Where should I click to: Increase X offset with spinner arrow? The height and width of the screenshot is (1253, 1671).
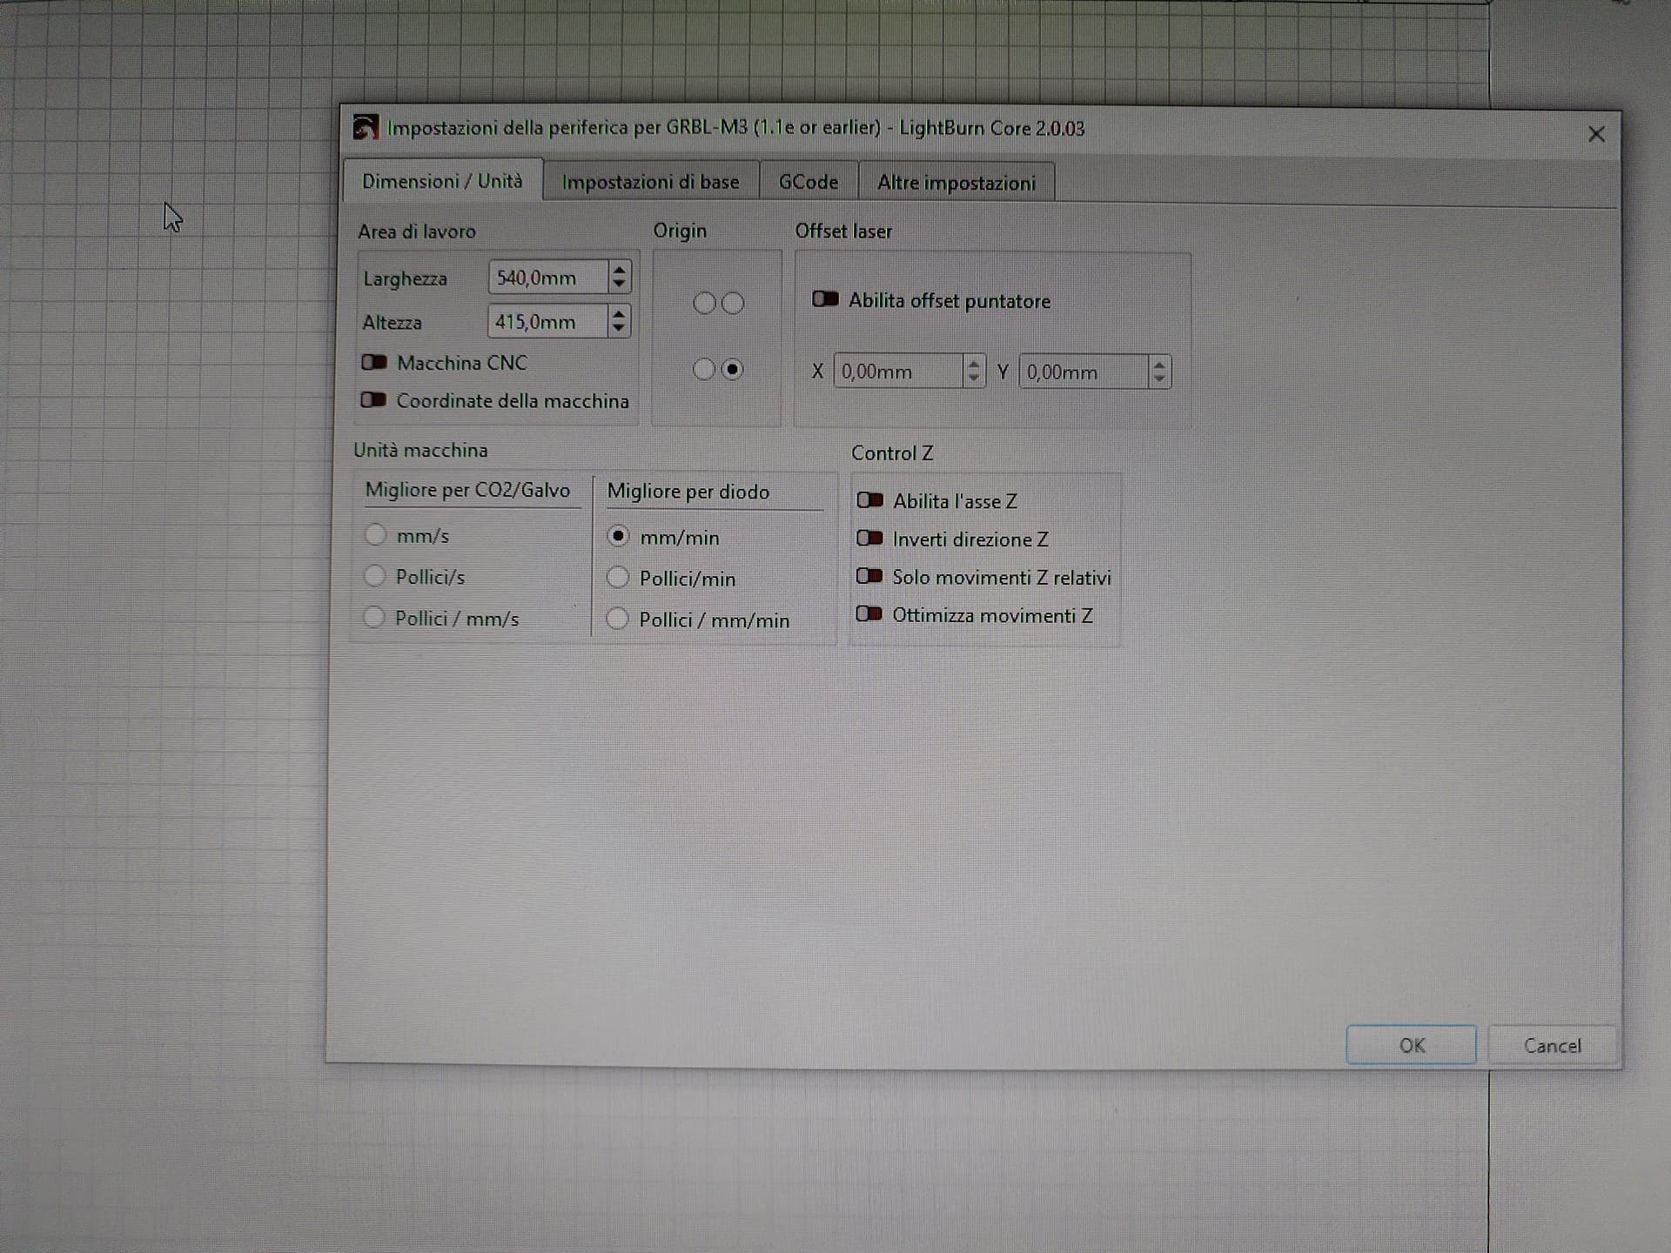point(974,365)
